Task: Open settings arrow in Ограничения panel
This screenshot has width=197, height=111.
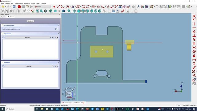Action: 58,38
